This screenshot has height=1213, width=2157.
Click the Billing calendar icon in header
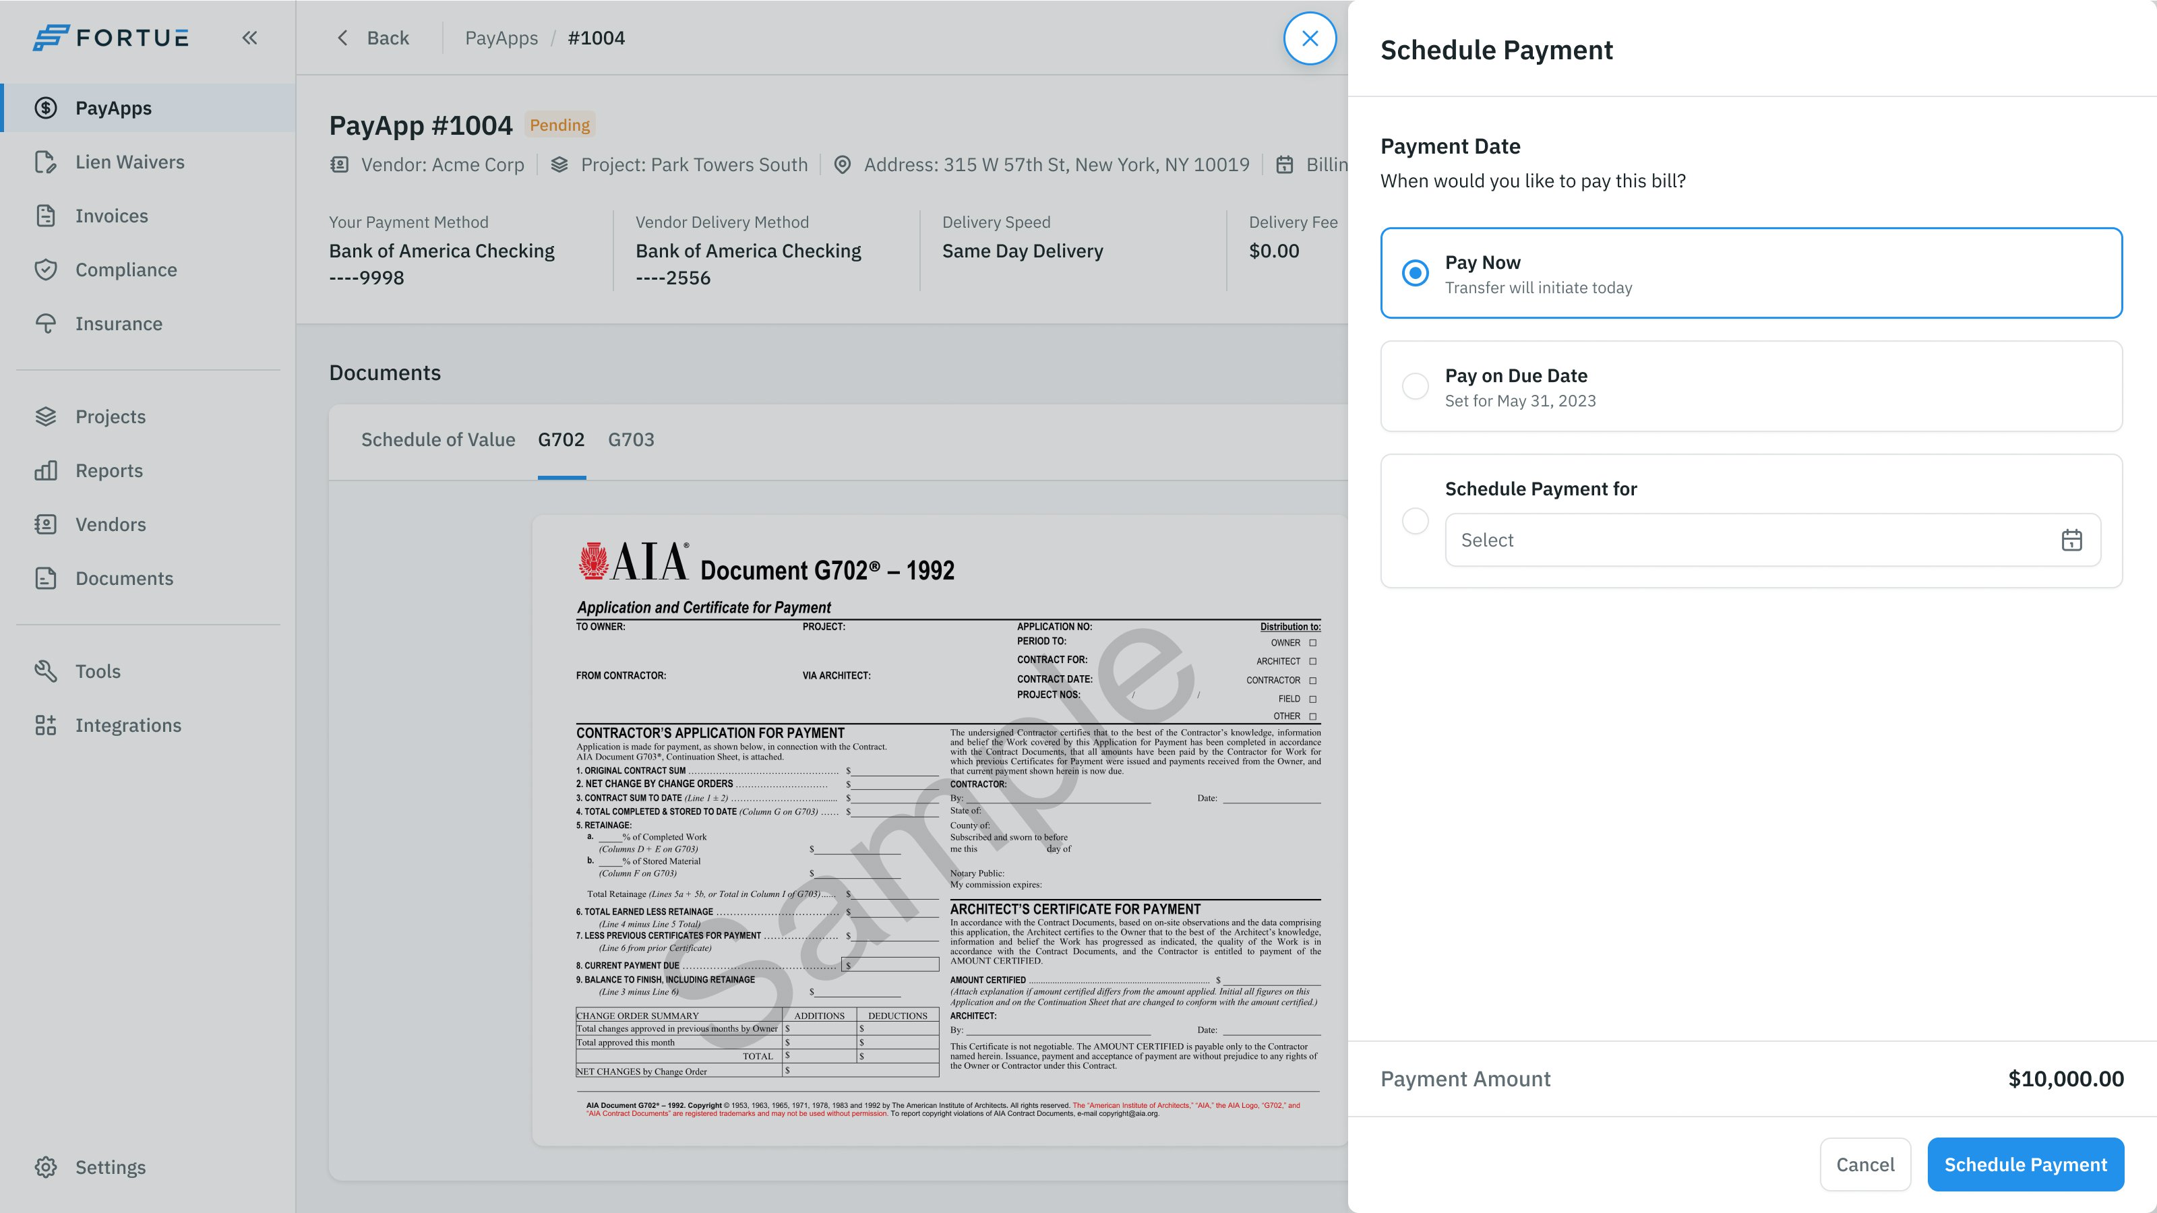[x=1285, y=165]
